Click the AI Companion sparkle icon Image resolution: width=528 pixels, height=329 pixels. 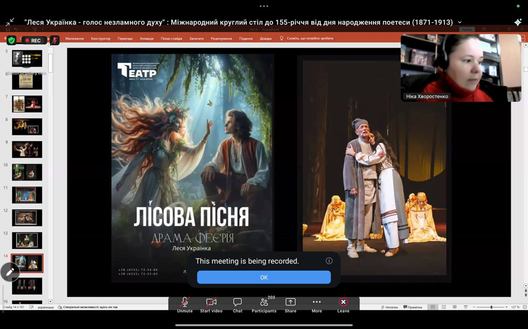click(x=517, y=22)
